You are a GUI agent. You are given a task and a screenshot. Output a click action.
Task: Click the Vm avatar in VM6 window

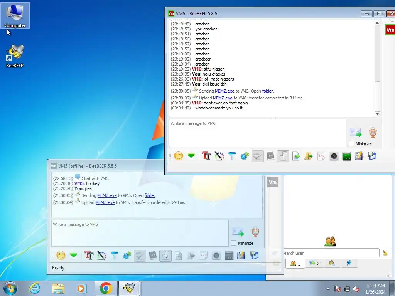[x=390, y=30]
